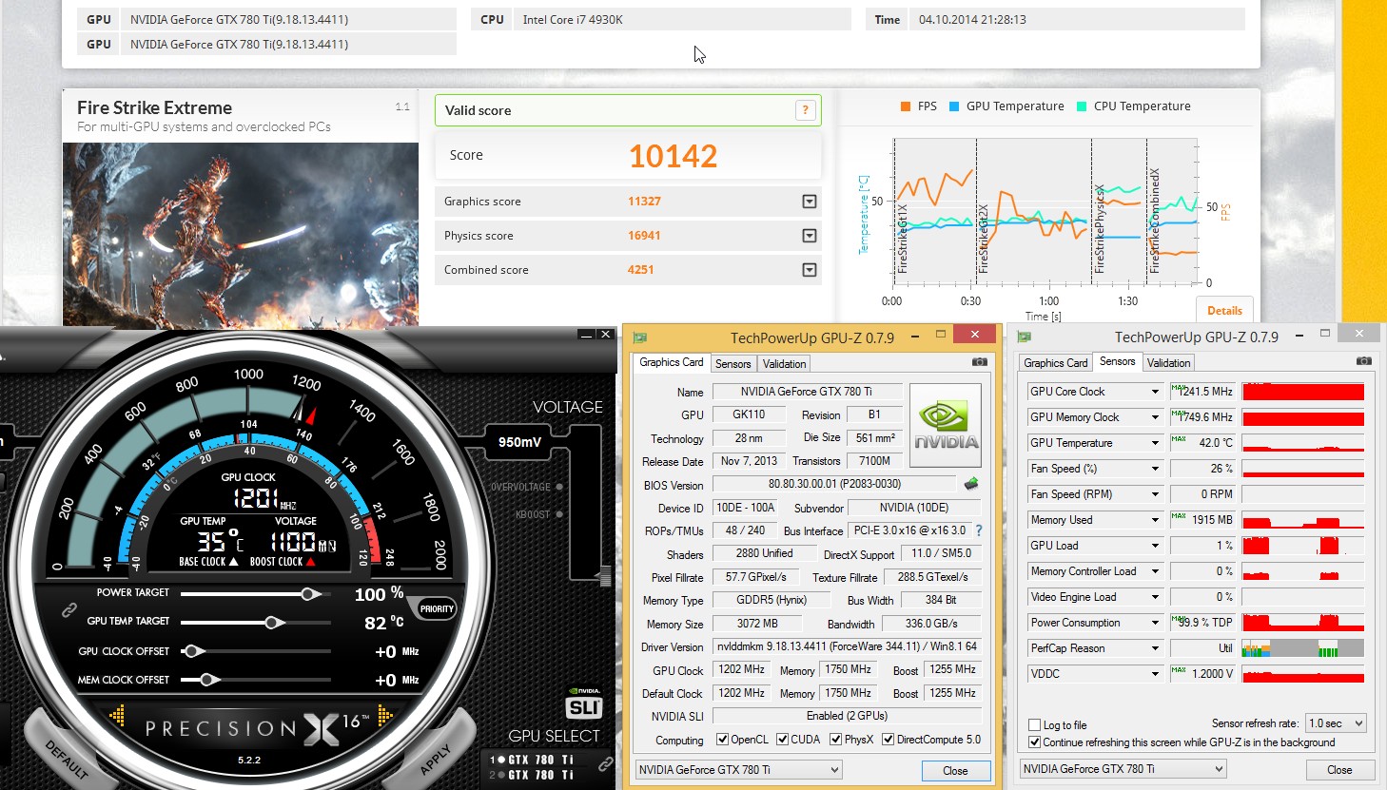Enable the Log to file checkbox
Image resolution: width=1387 pixels, height=790 pixels.
(x=1034, y=725)
